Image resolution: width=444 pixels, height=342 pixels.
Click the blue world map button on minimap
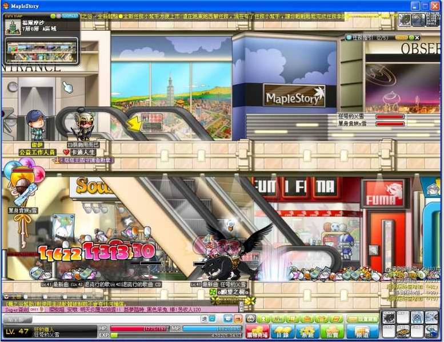[x=70, y=17]
